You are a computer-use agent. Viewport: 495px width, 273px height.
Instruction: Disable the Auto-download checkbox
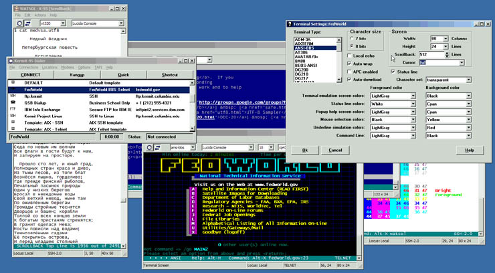click(x=349, y=80)
